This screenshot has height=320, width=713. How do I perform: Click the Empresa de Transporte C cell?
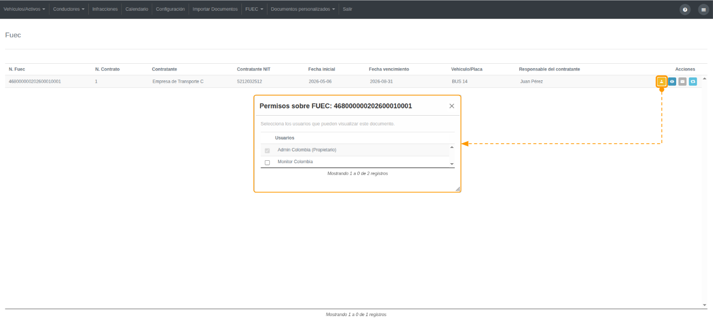(x=178, y=81)
